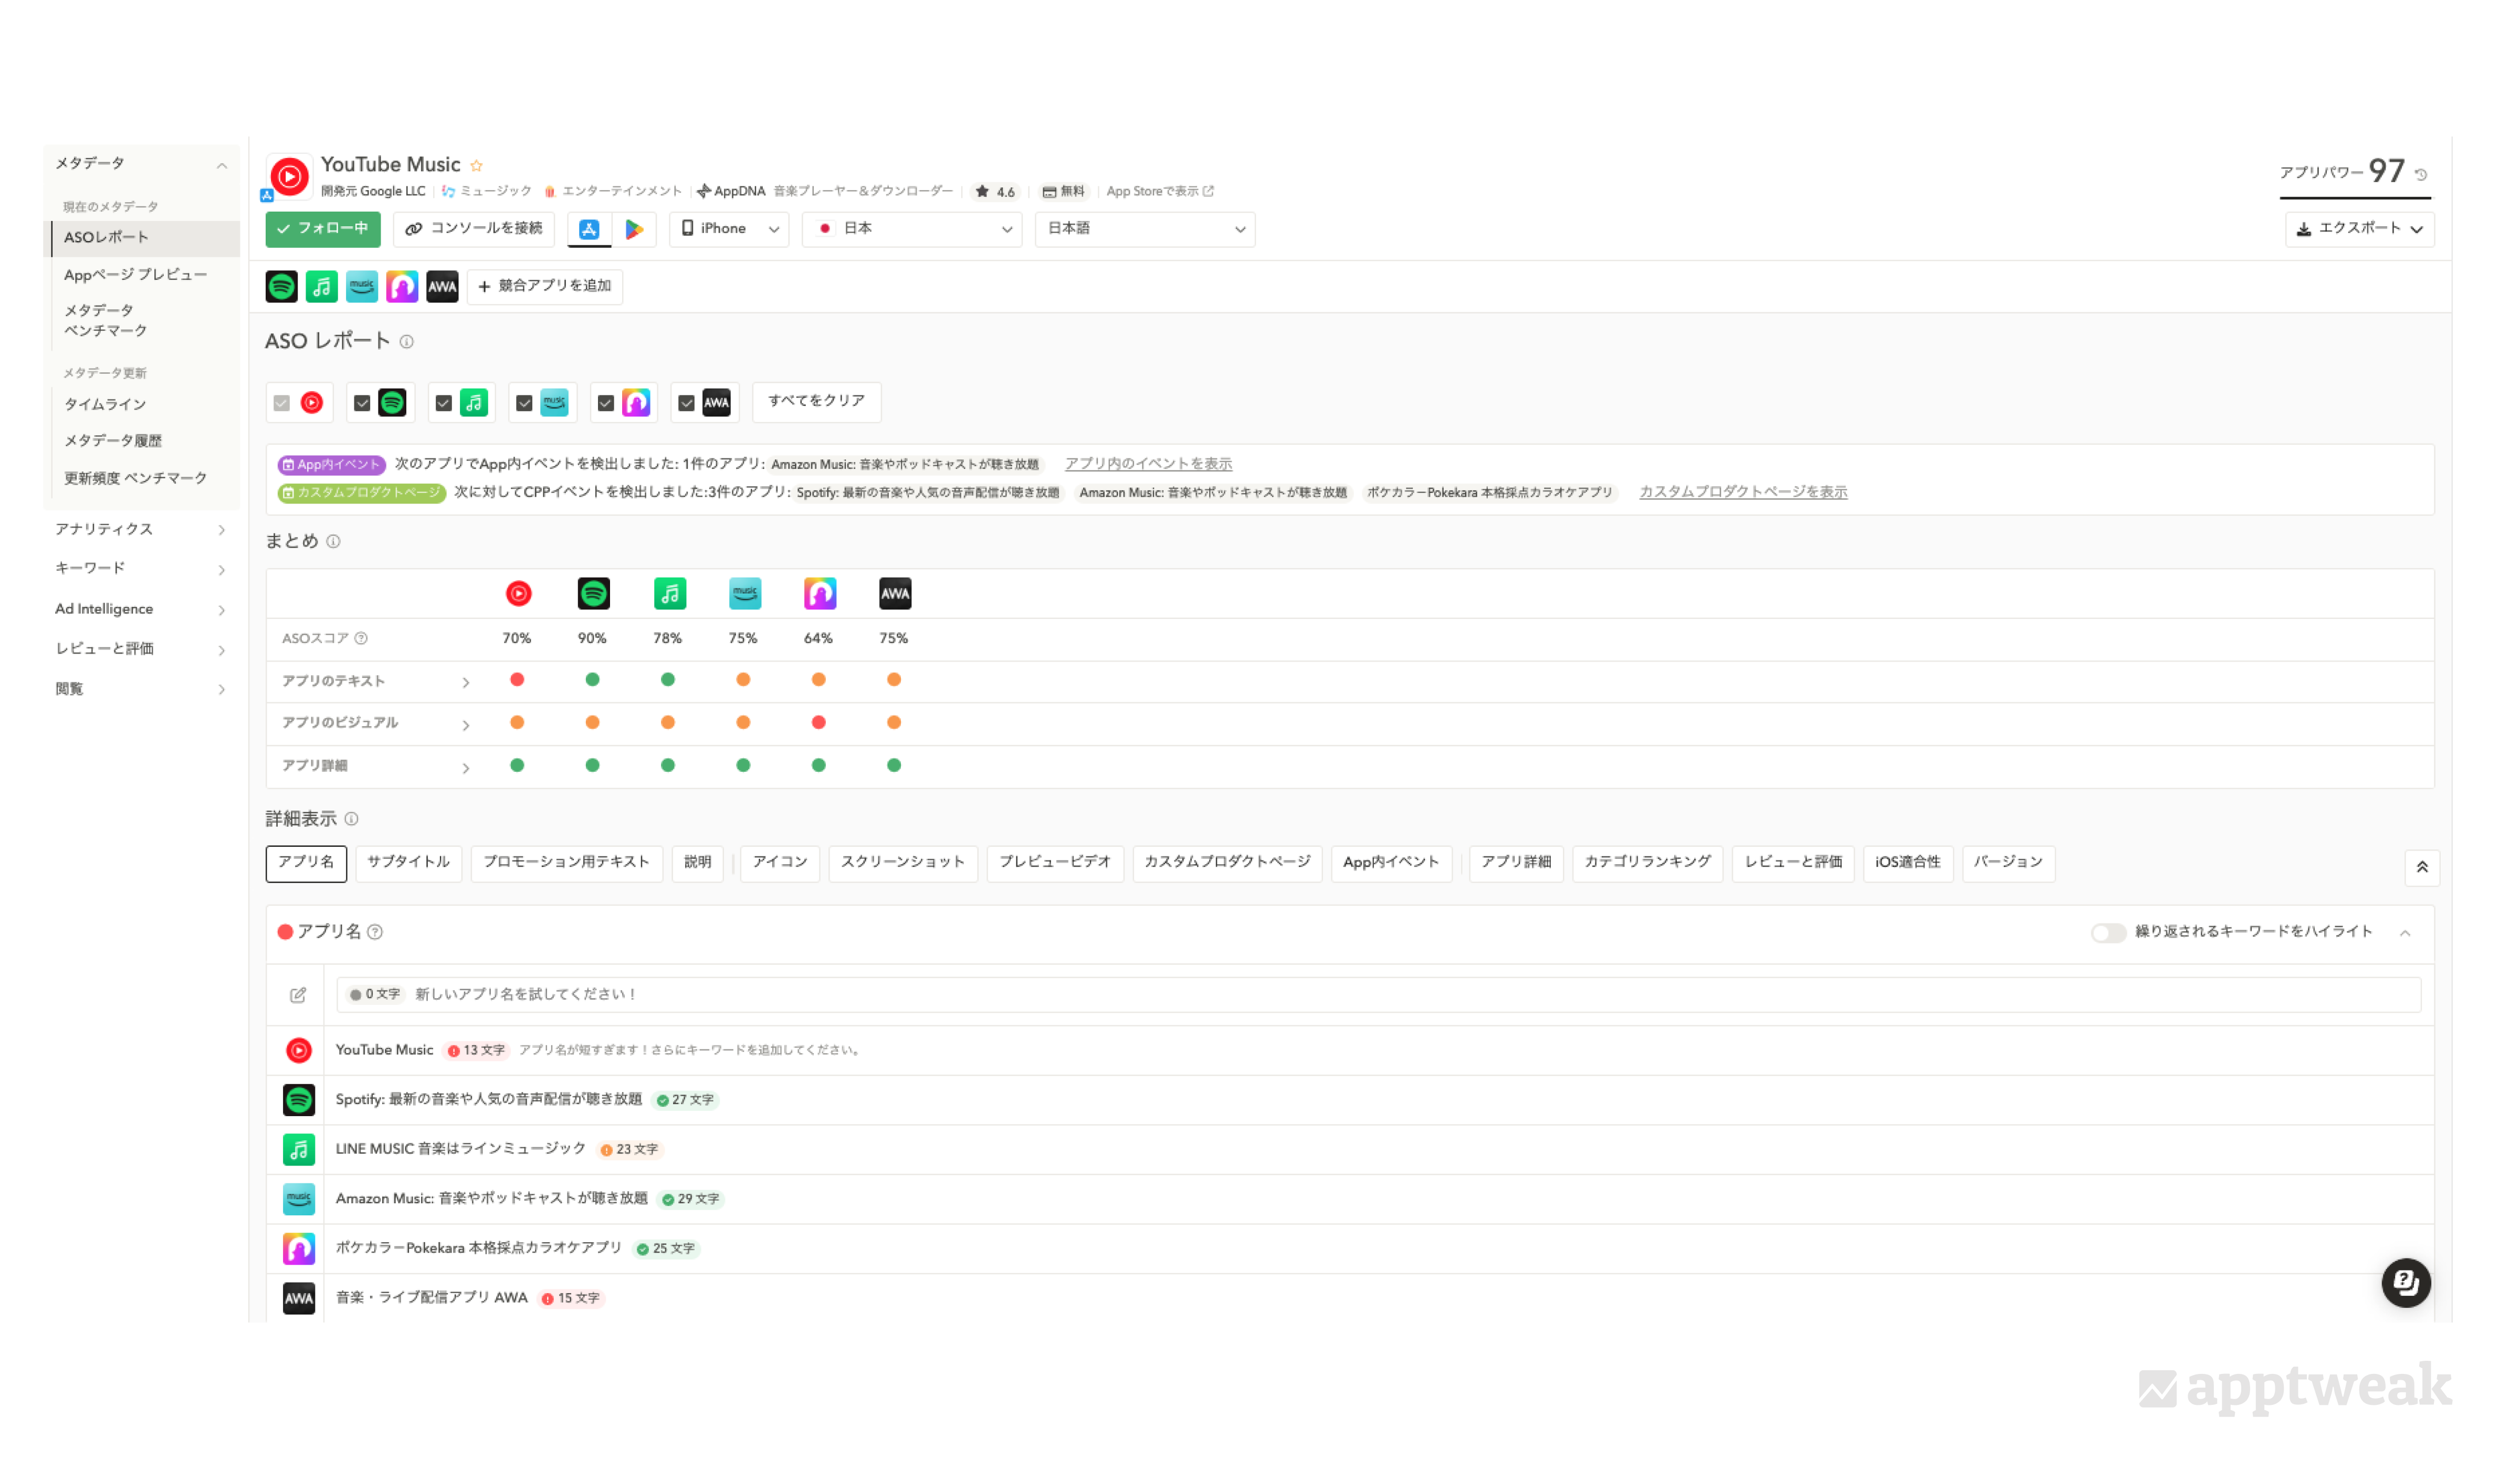Open the Amazon Music competitor icon under the header

(361, 287)
